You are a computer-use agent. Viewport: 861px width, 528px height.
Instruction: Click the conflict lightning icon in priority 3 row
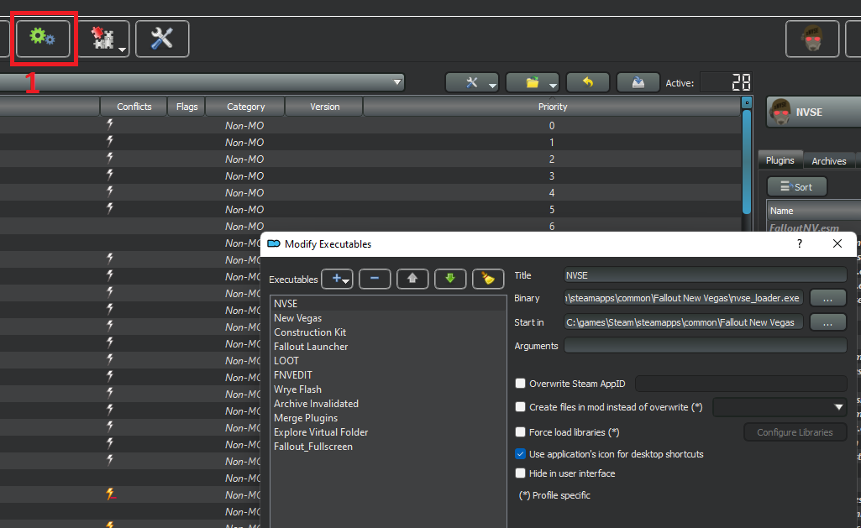click(110, 175)
